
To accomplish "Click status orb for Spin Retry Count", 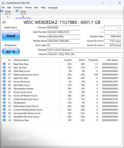I will [4, 85].
